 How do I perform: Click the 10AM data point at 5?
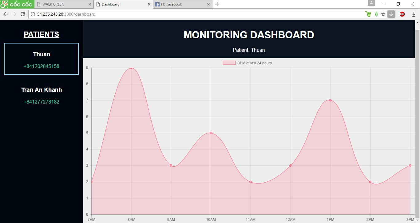tap(211, 133)
